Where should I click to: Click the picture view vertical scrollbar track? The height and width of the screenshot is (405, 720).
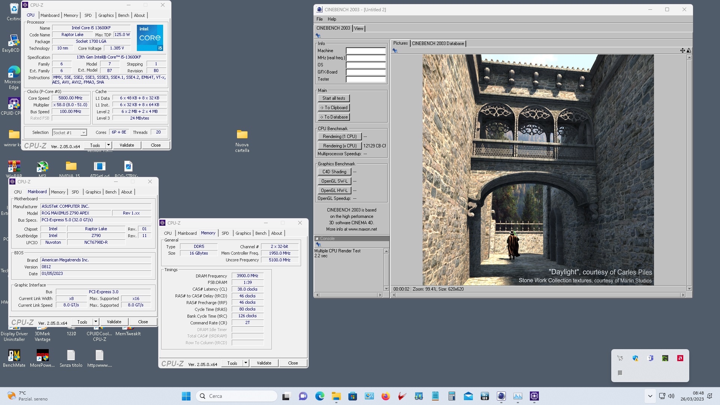pyautogui.click(x=689, y=172)
